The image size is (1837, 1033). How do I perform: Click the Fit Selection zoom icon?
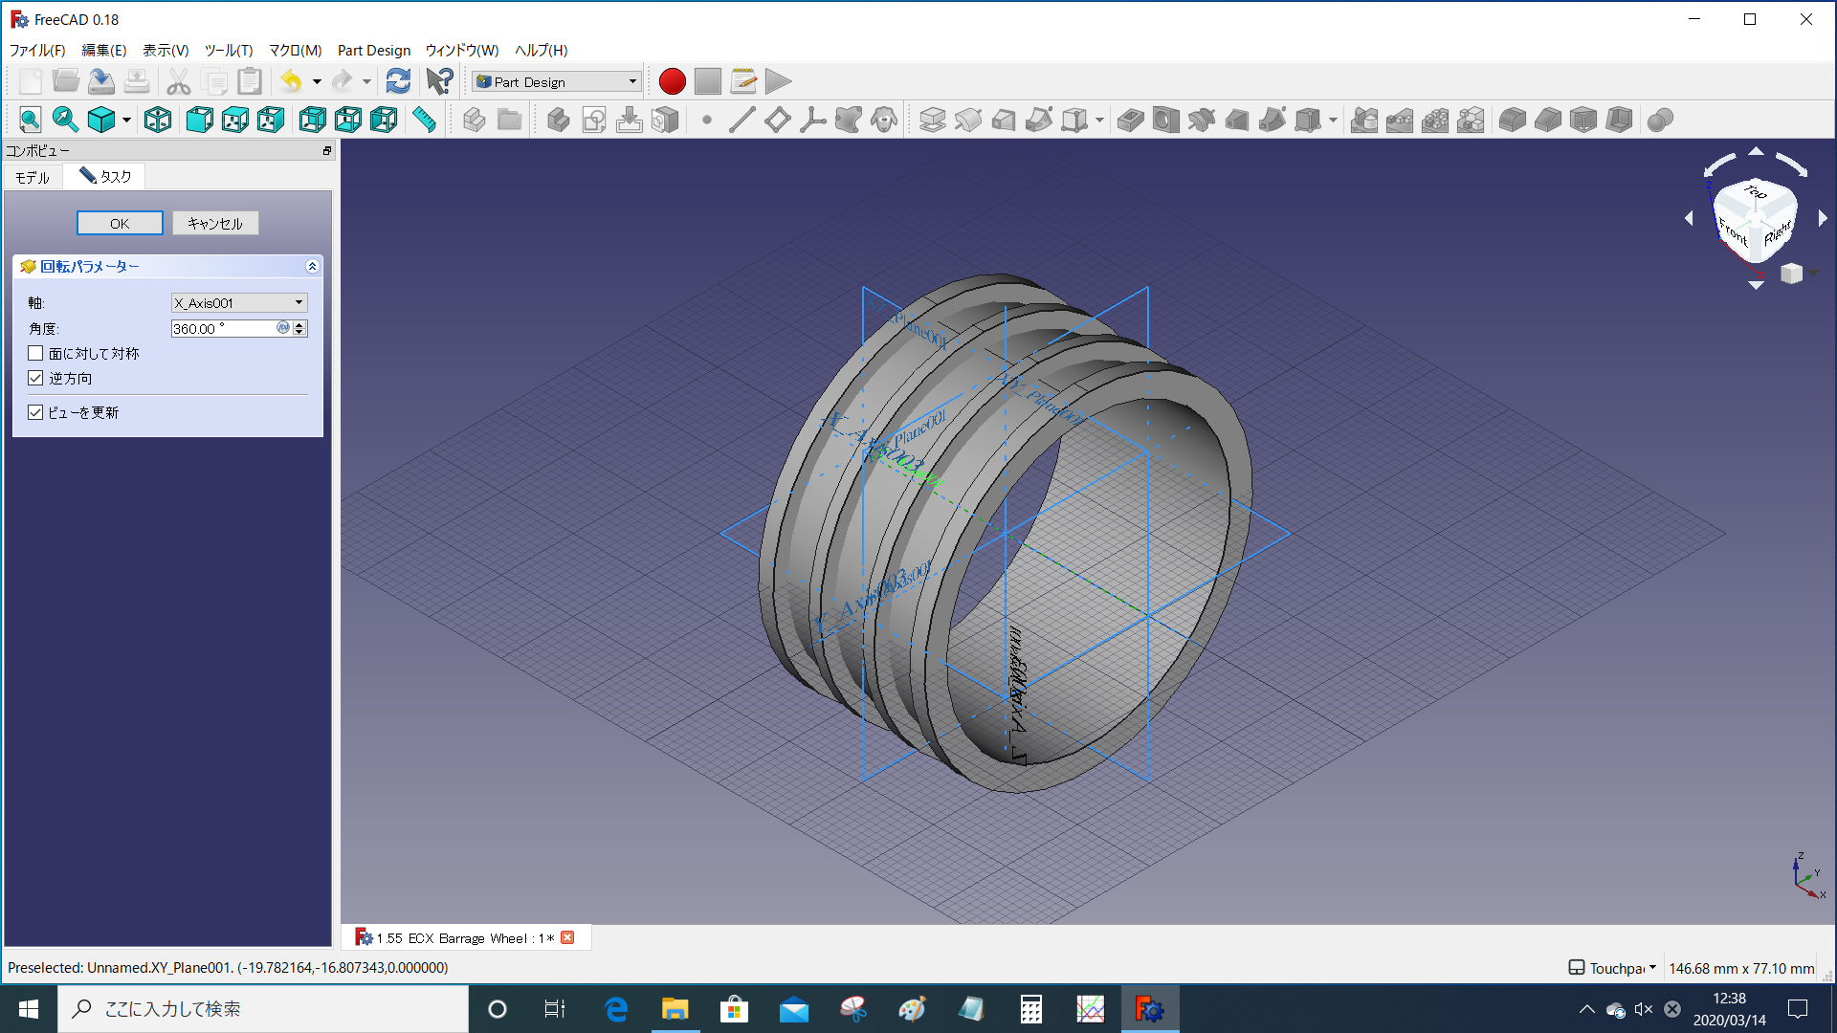click(x=65, y=120)
